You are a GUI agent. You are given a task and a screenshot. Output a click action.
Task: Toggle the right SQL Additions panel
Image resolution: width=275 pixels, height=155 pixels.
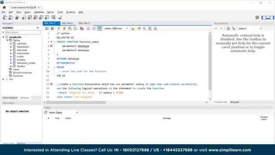tap(272, 17)
